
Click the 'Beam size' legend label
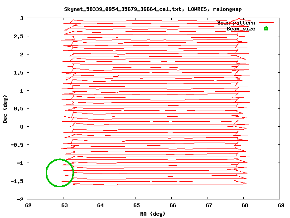pyautogui.click(x=241, y=29)
